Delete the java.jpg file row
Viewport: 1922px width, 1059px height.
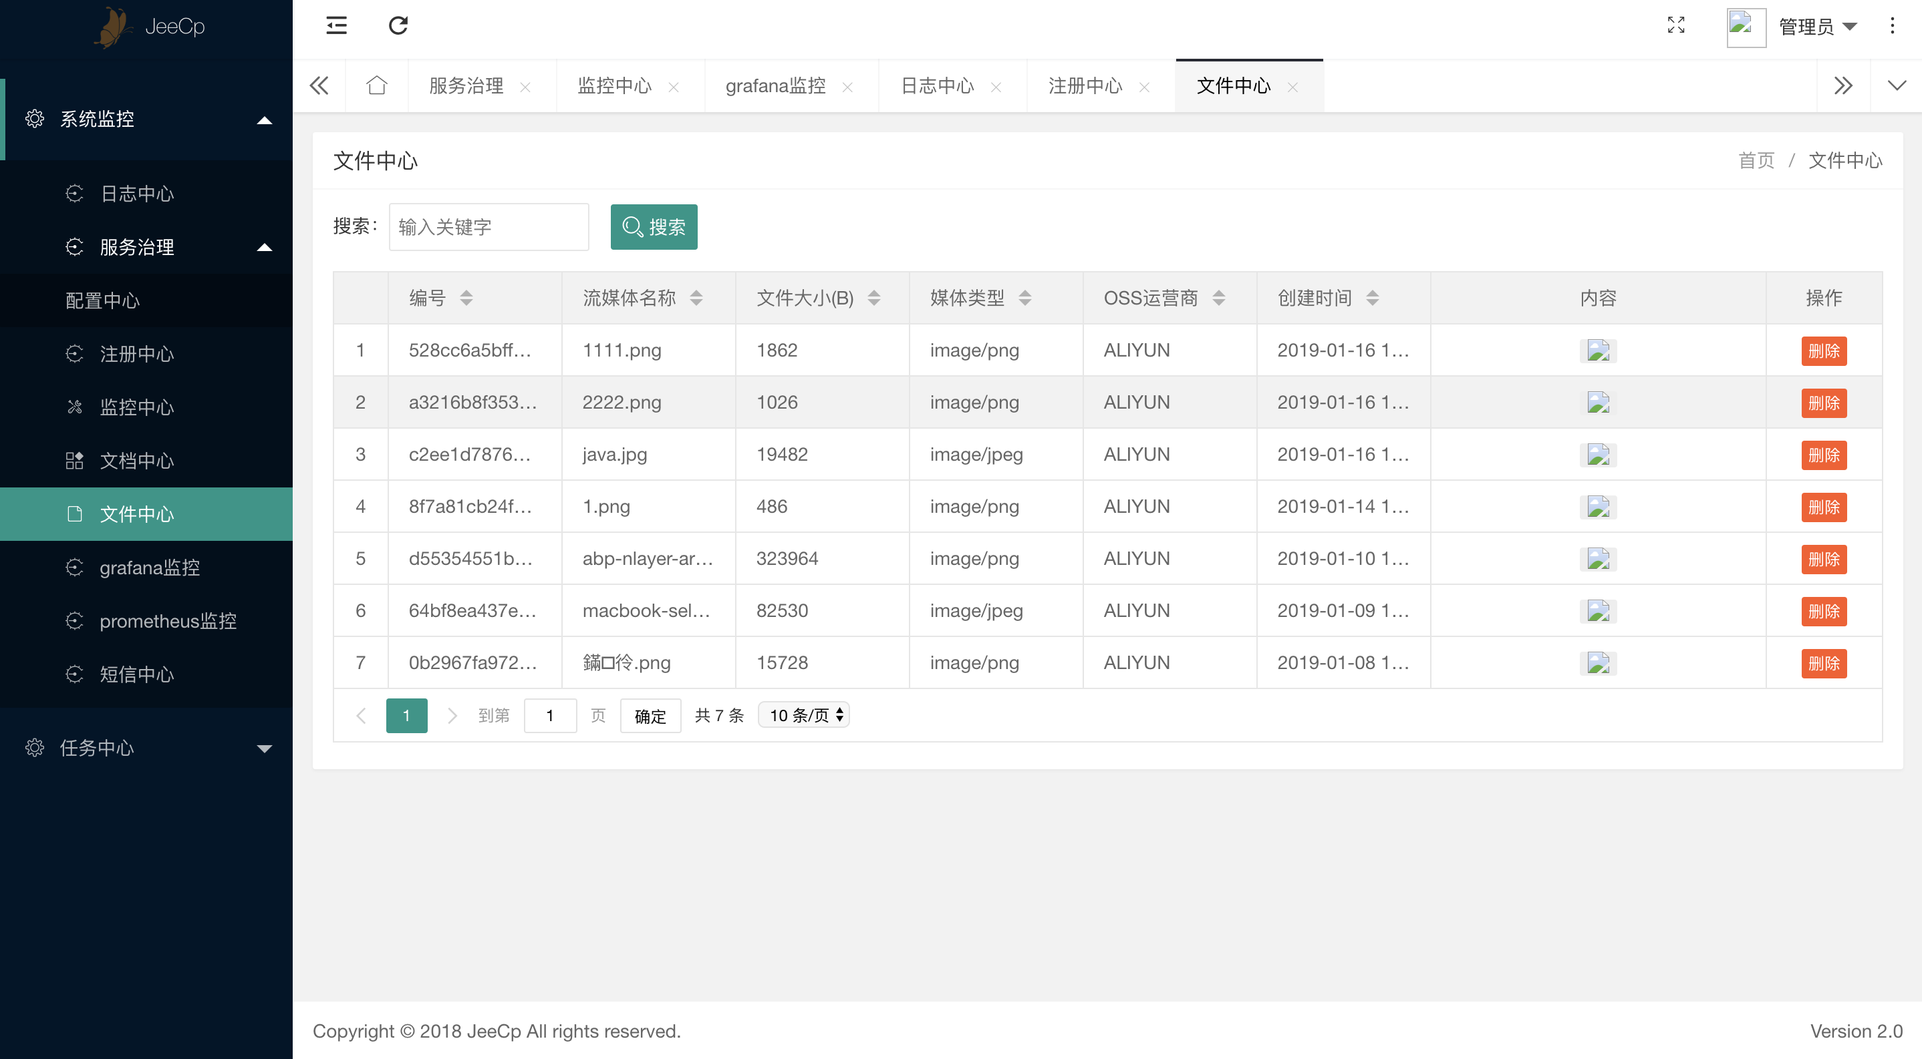(x=1824, y=455)
